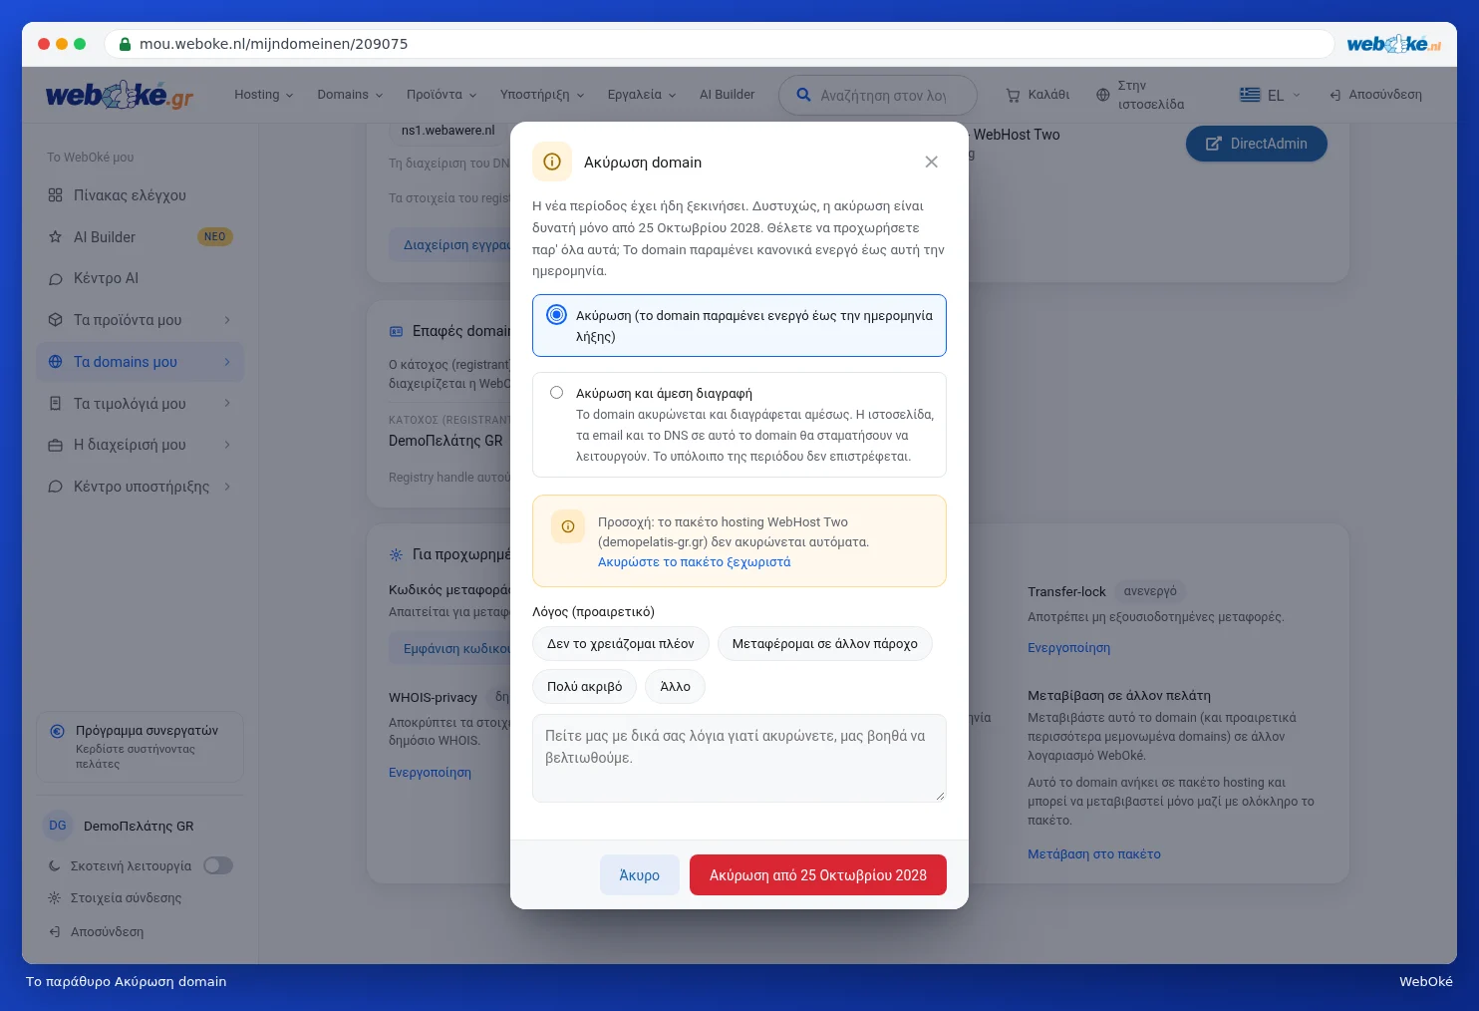Click the DG avatar for ΔemoΠελάτης GR
Screen dimensions: 1479x1011
[x=58, y=826]
